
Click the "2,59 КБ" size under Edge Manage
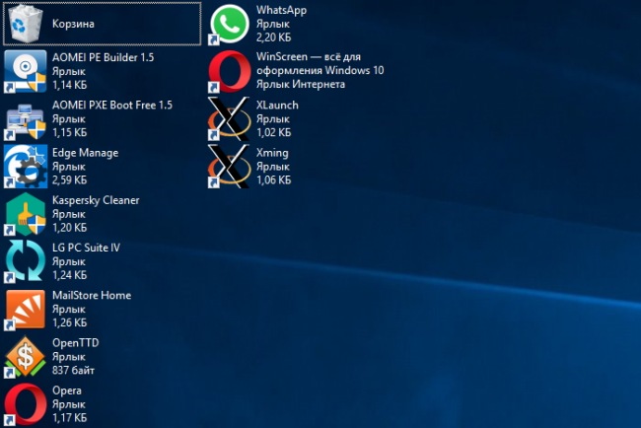point(69,179)
